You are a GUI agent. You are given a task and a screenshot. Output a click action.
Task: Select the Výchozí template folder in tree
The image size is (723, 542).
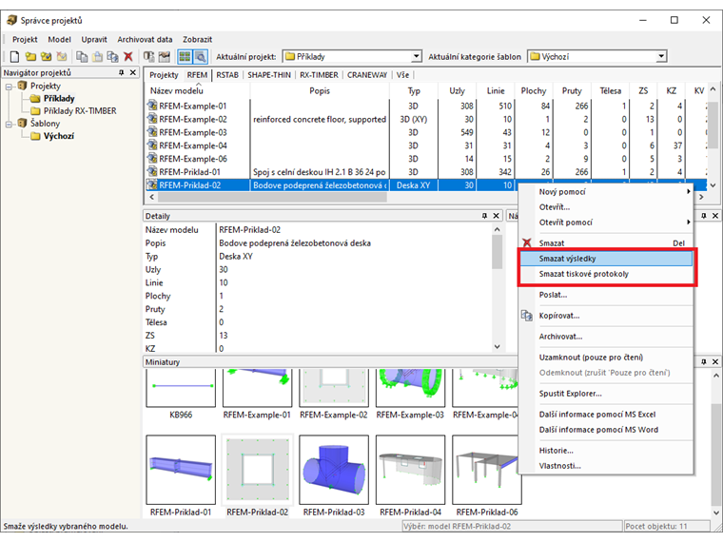pos(59,136)
